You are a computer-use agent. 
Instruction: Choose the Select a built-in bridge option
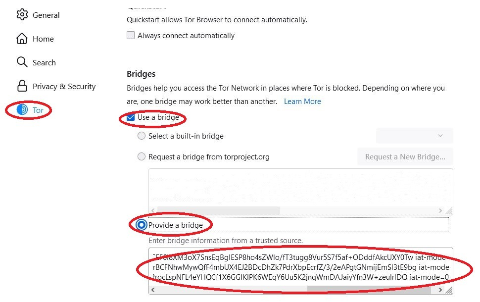point(142,136)
